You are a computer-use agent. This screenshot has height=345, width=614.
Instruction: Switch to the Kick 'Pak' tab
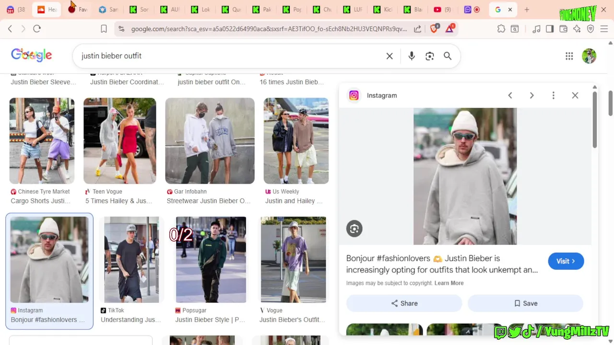261,10
